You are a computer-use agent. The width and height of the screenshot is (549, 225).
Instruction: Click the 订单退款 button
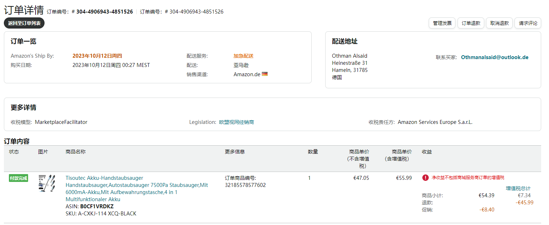coord(471,23)
